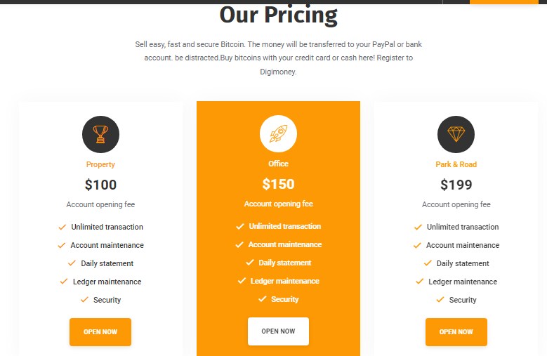
Task: Select the Property plan title
Action: (x=100, y=164)
